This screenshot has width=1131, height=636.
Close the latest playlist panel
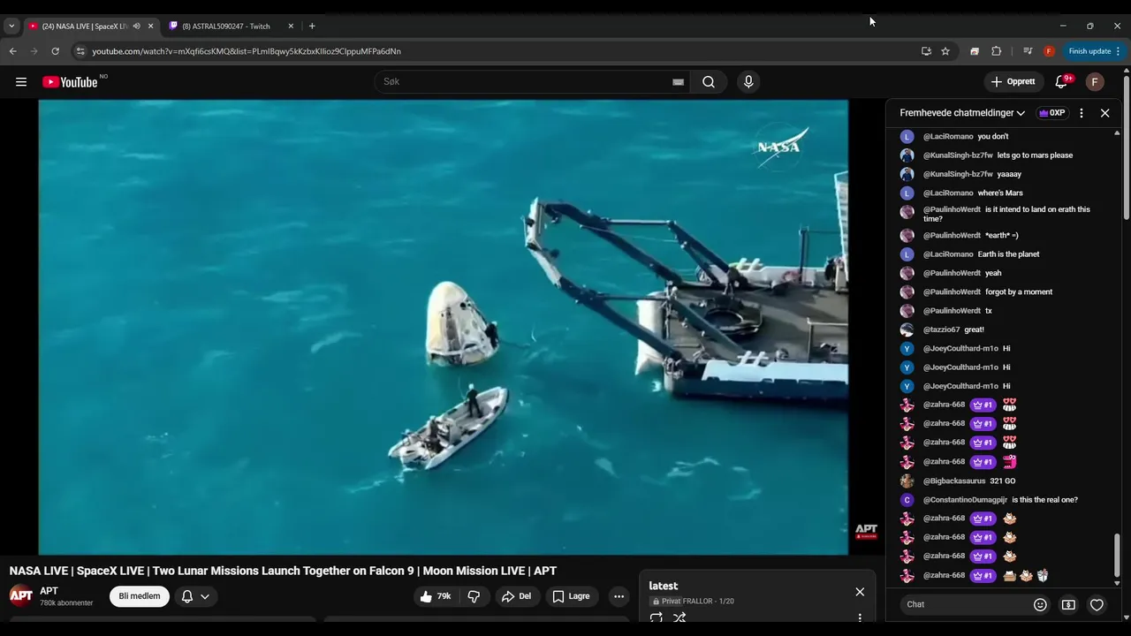click(860, 592)
